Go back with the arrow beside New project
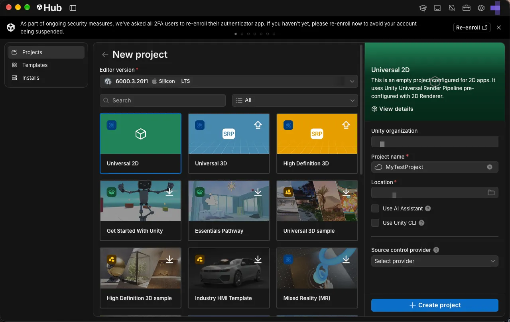Image resolution: width=510 pixels, height=322 pixels. 105,55
